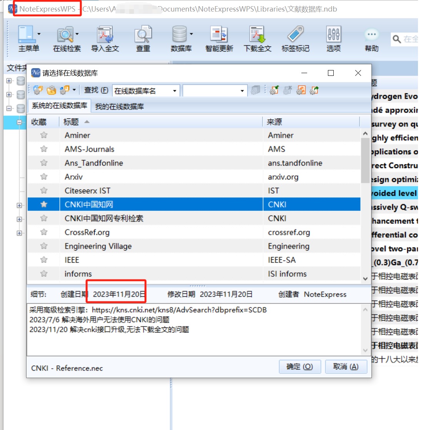The width and height of the screenshot is (433, 430).
Task: Select the CrossRef.org database row
Action: [194, 232]
